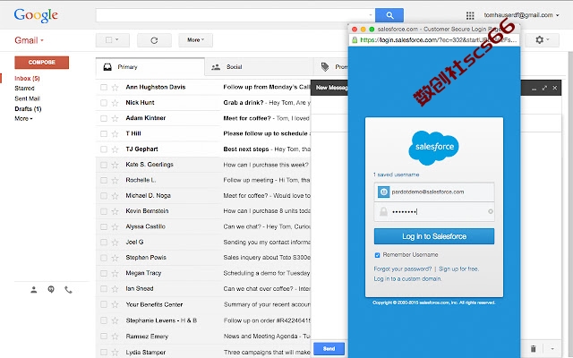This screenshot has height=358, width=573.
Task: Open the Best next steps email
Action: pos(246,149)
